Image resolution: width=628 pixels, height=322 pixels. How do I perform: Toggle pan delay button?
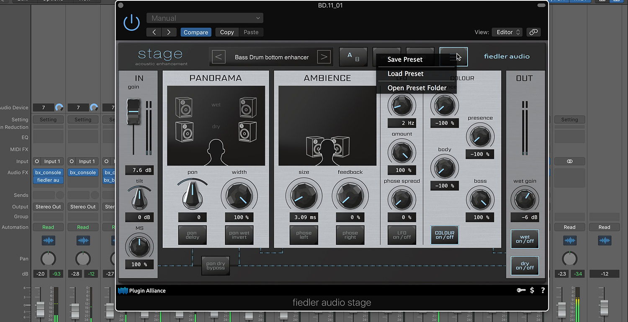point(192,235)
